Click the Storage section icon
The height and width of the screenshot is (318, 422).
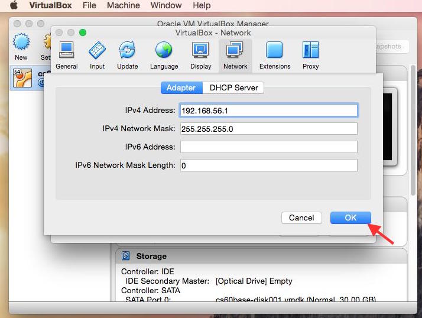coord(125,256)
